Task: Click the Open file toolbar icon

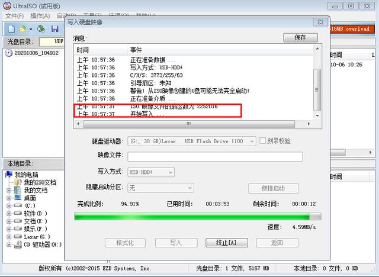Action: 23,29
